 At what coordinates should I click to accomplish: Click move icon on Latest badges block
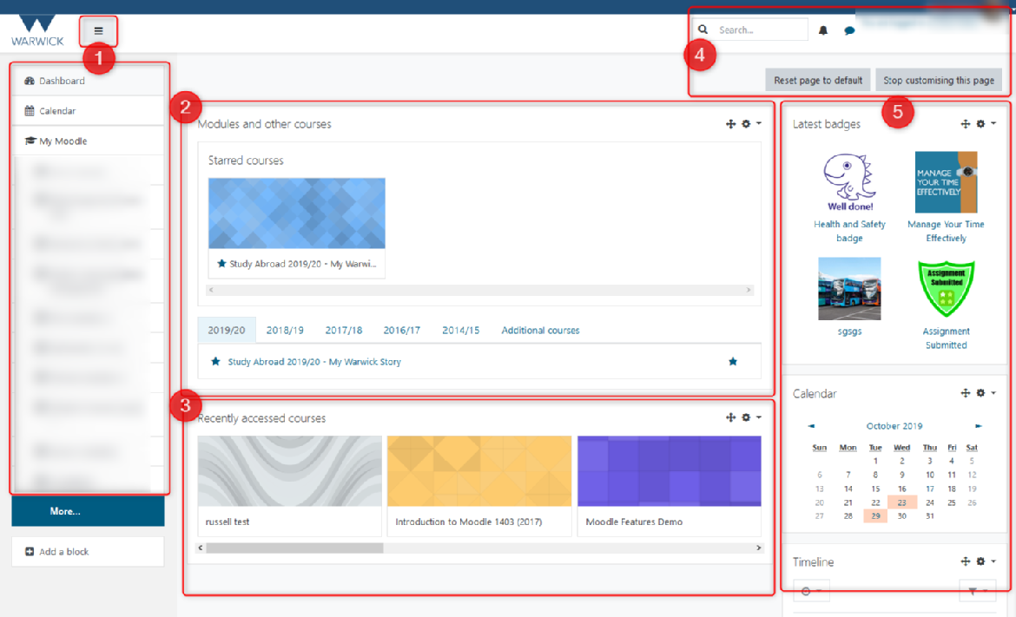coord(965,124)
